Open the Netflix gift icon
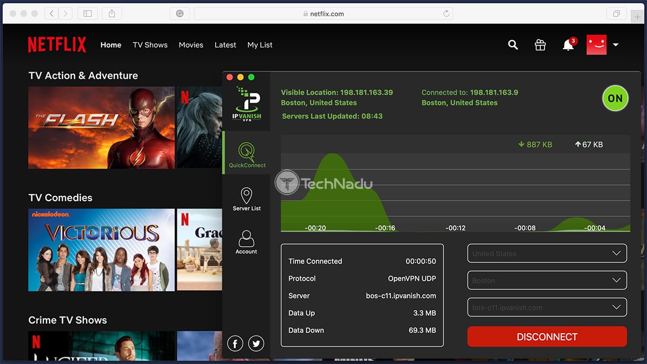 click(x=540, y=45)
